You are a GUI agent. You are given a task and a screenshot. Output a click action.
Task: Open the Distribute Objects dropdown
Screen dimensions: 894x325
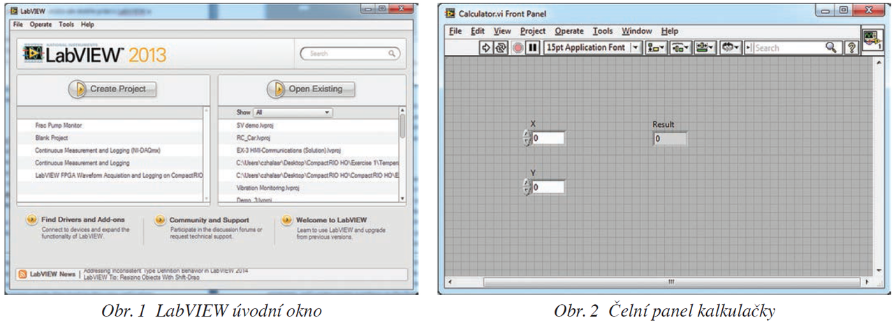(x=680, y=48)
